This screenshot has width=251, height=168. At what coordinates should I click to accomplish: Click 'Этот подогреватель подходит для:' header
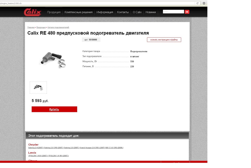click(x=54, y=136)
